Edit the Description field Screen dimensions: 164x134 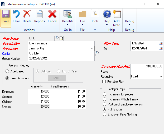click(61, 43)
